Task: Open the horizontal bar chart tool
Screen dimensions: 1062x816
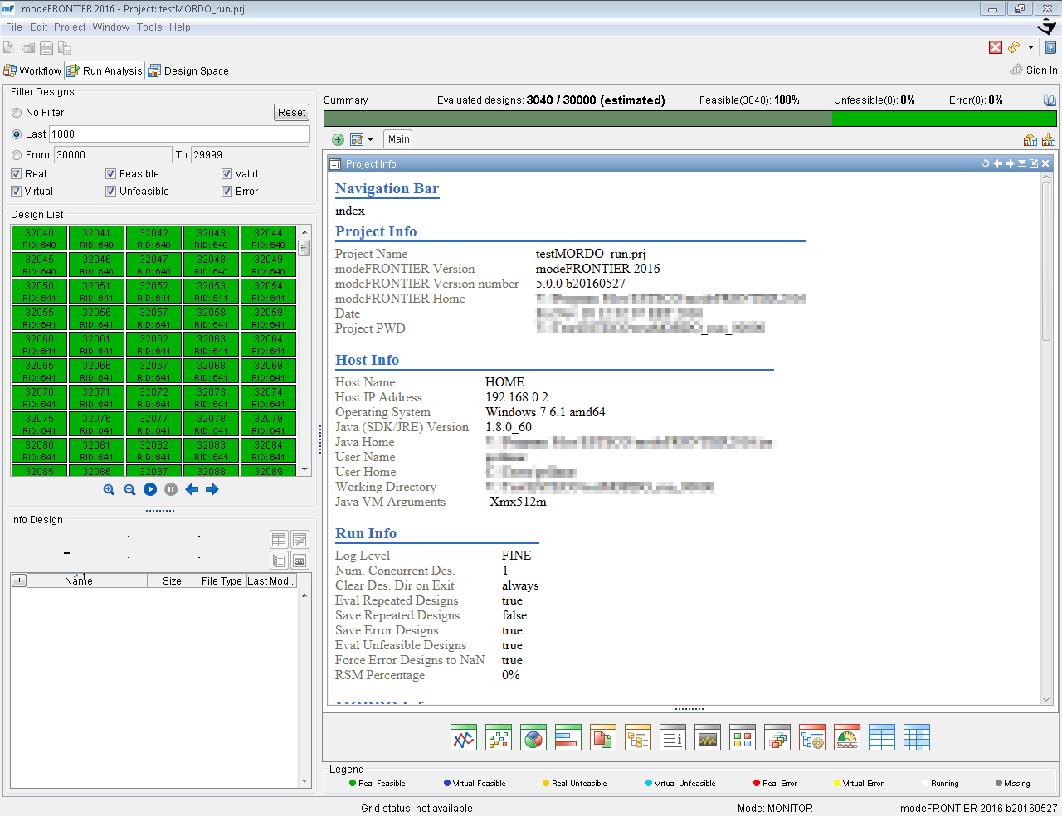Action: (568, 737)
